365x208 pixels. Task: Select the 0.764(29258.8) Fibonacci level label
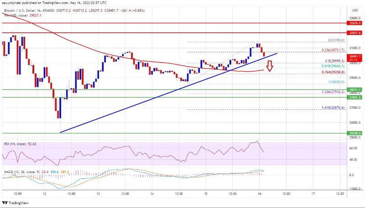click(333, 72)
